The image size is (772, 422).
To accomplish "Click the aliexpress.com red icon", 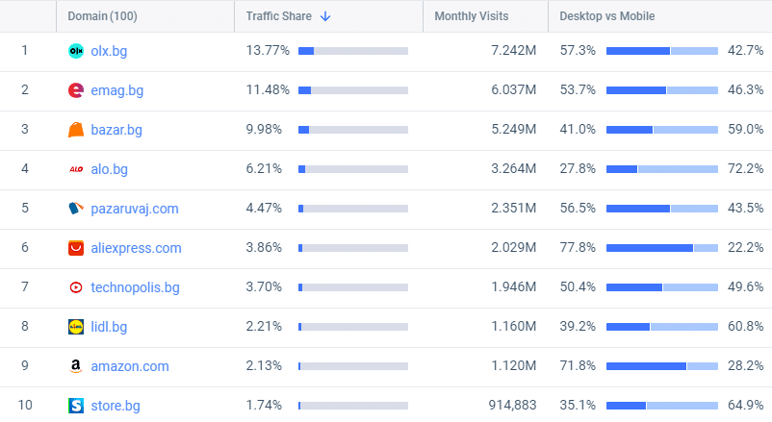I will 76,248.
